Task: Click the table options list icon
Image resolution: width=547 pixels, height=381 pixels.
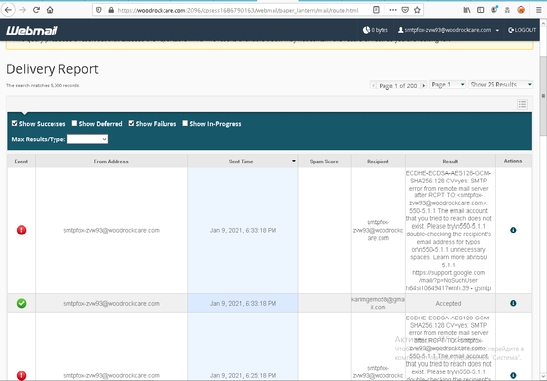Action: coord(522,104)
